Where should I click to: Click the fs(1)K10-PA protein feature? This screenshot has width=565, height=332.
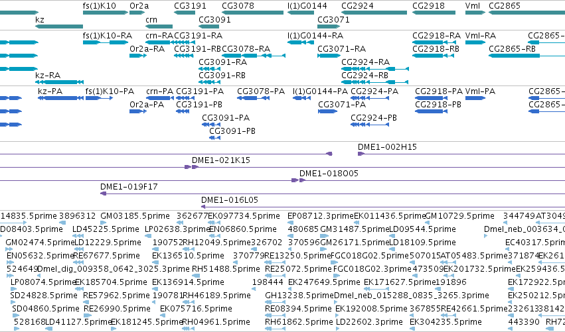coord(99,98)
